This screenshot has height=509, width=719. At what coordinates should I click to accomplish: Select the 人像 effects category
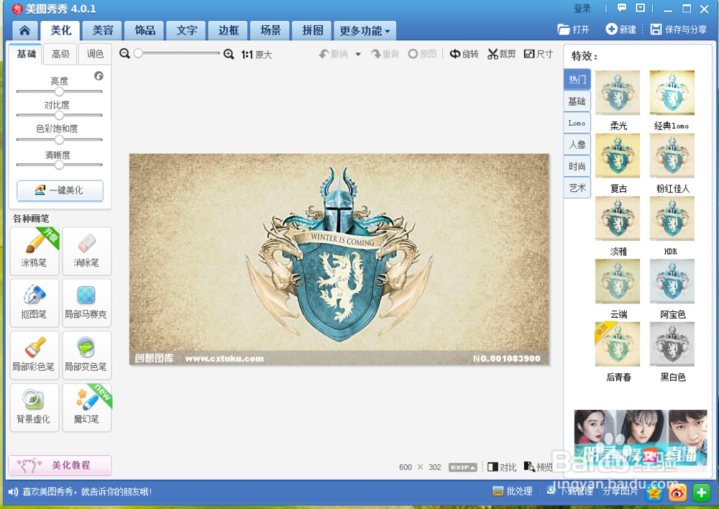(x=577, y=145)
